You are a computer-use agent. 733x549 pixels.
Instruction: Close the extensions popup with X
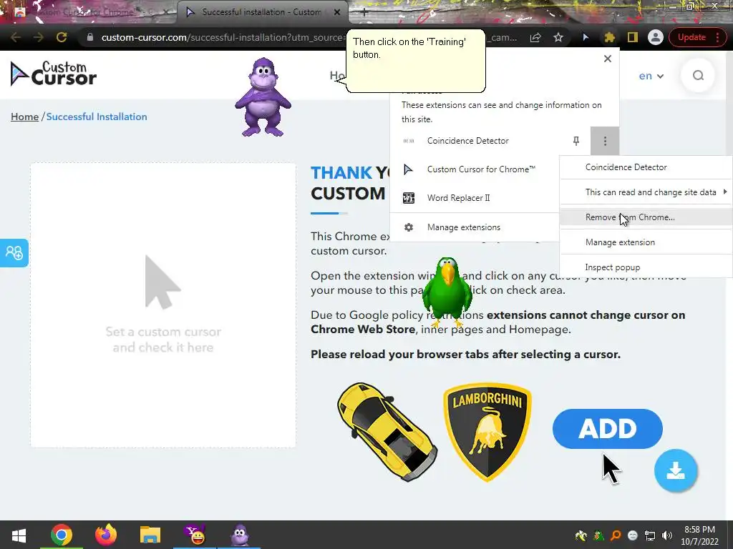[x=607, y=59]
